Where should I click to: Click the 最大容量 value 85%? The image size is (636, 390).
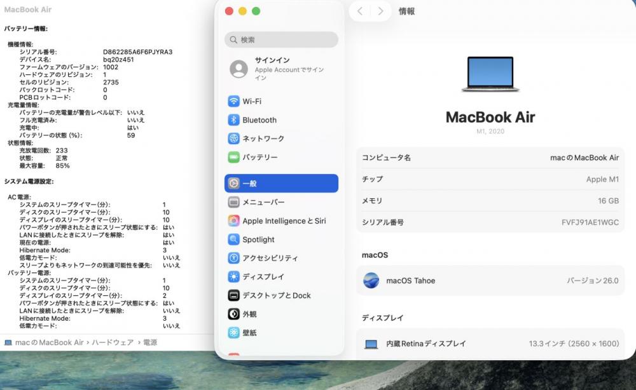pyautogui.click(x=62, y=166)
